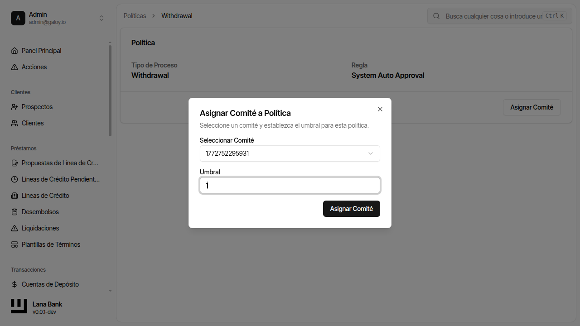580x326 pixels.
Task: Toggle the Admin account switcher chevrons
Action: [101, 18]
